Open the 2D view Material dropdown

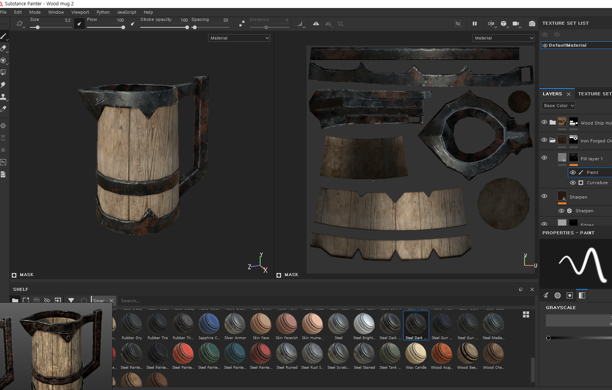[503, 38]
